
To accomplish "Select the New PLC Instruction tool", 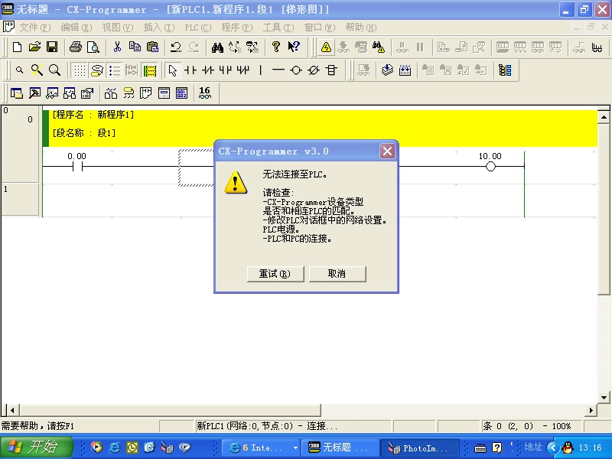I will [331, 70].
